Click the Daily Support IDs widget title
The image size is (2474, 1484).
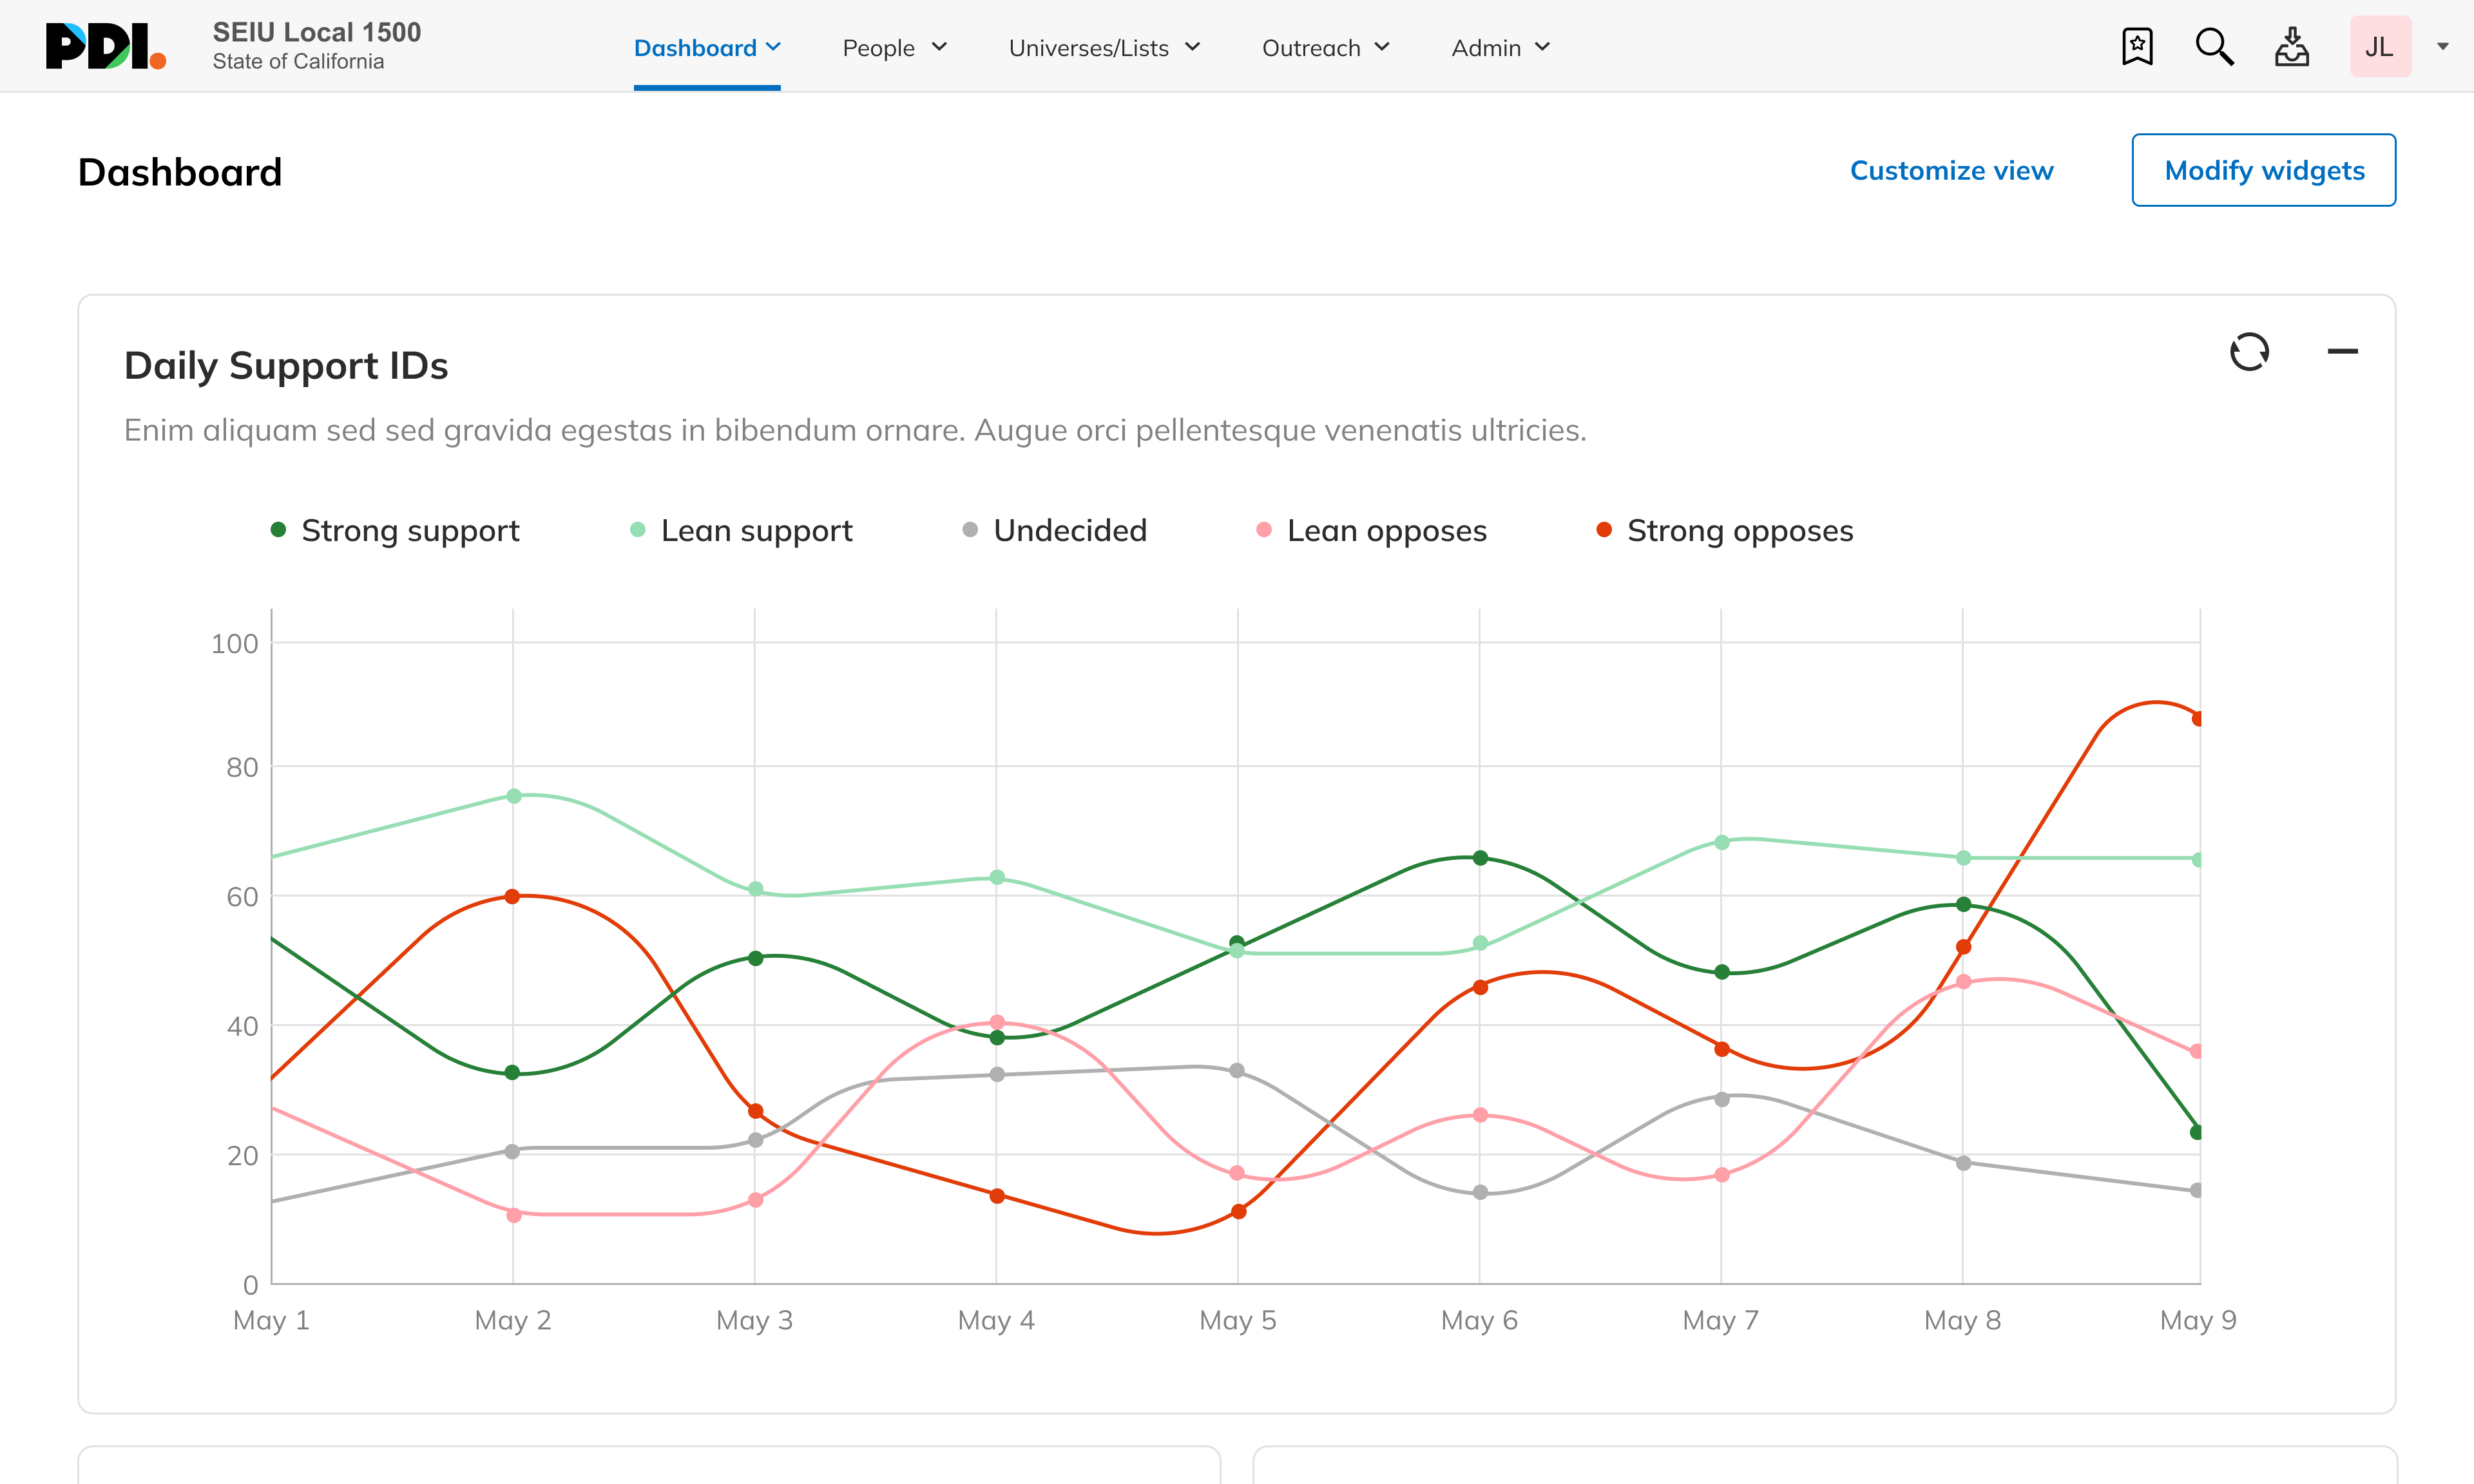coord(286,366)
